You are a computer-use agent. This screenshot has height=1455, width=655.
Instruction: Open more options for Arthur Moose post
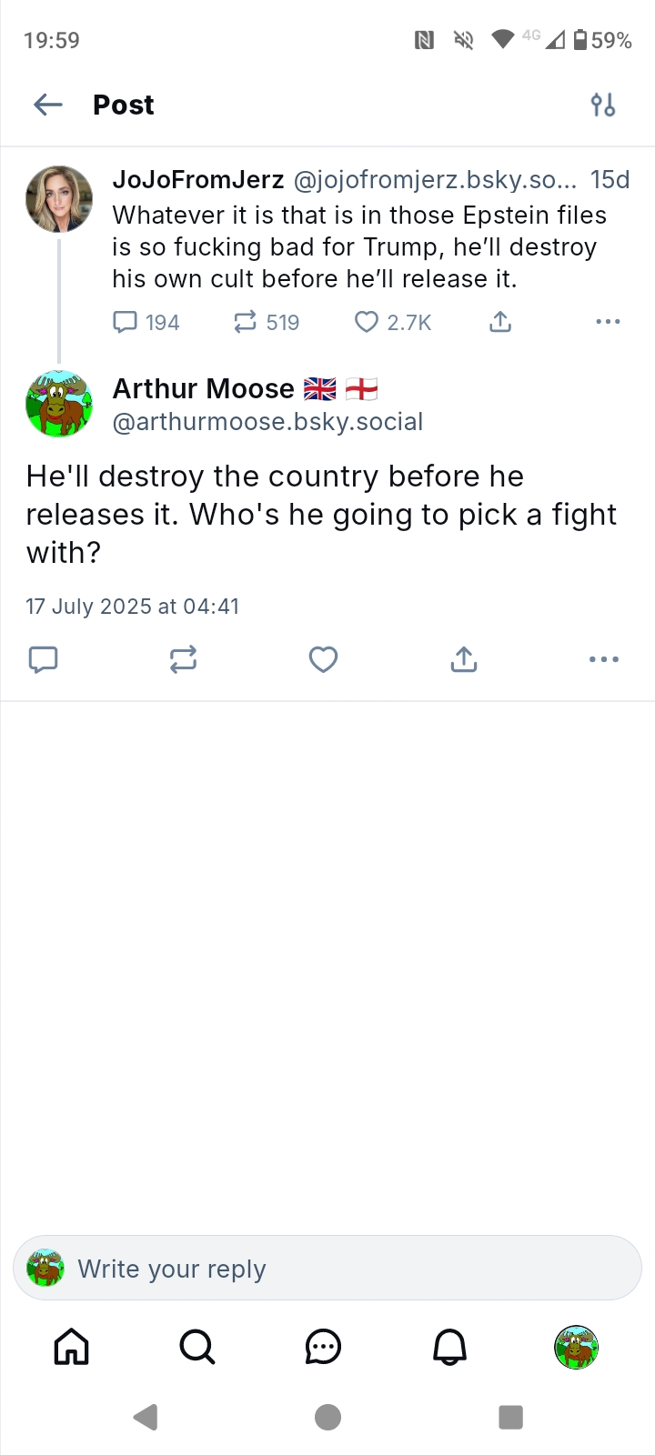point(603,659)
